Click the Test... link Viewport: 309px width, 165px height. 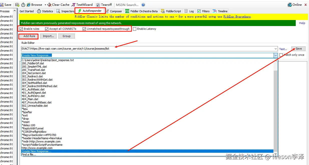283,49
